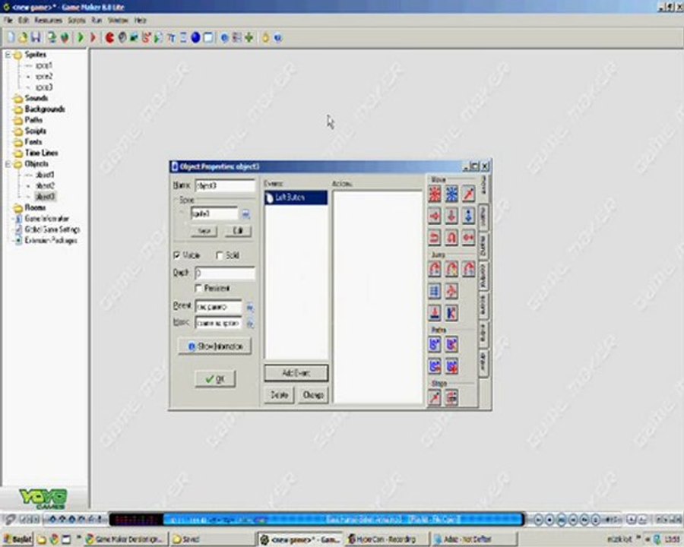Image resolution: width=684 pixels, height=547 pixels.
Task: Select the Align to Grid action icon
Action: point(435,290)
